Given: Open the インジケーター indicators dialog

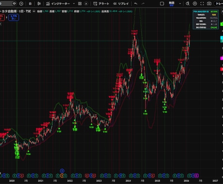Looking at the screenshot, I should pos(58,3).
